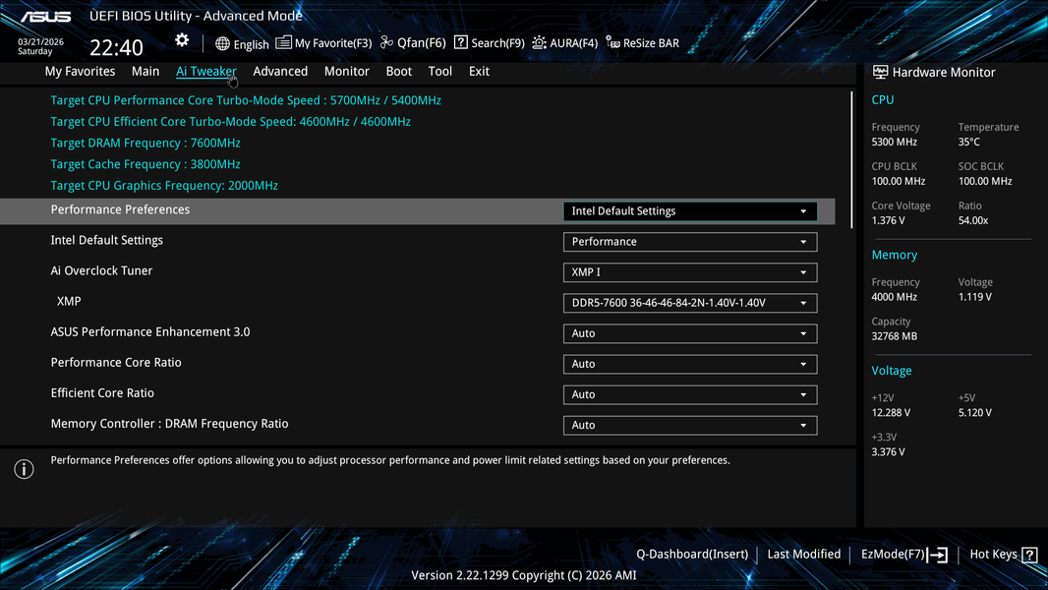This screenshot has height=590, width=1048.
Task: Click +12V reading 12.288 V
Action: pos(891,413)
